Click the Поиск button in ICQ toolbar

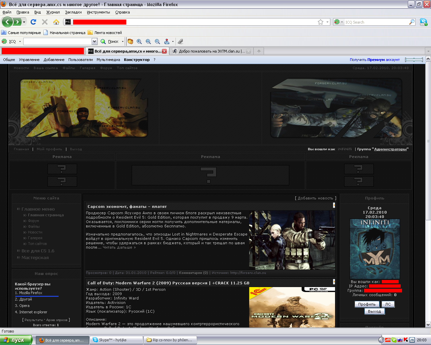click(110, 41)
